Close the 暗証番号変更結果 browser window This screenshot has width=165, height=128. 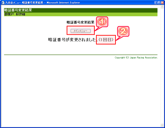pos(162,3)
